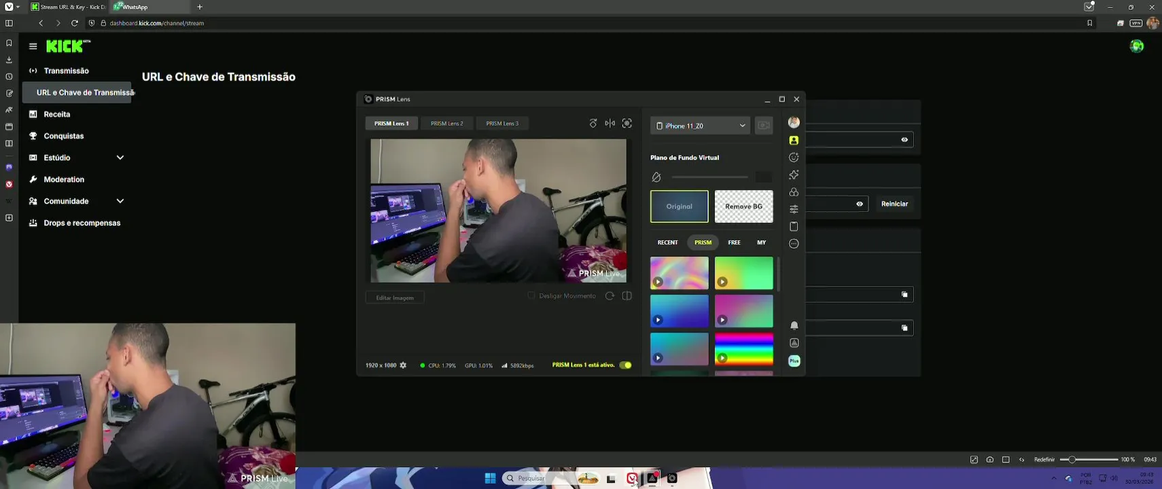
Task: Open History panel in browser sidebar
Action: (x=9, y=77)
